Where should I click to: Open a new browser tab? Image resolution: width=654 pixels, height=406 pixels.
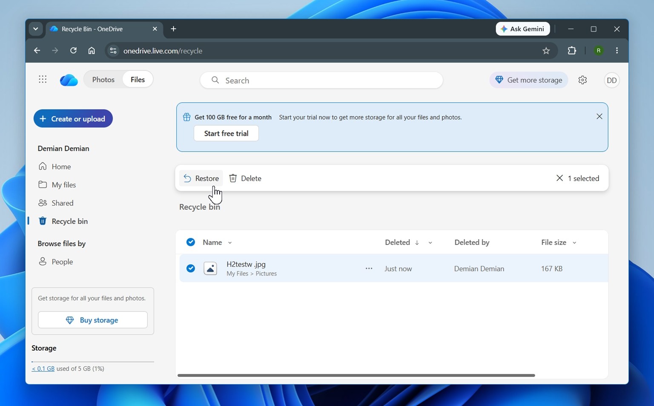(173, 29)
